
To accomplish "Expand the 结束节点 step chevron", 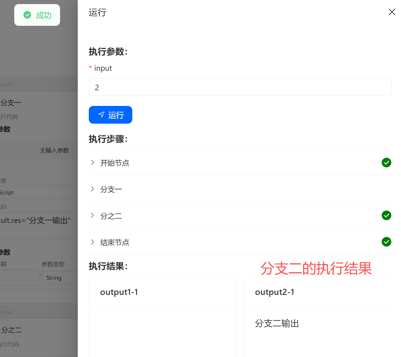I will [x=92, y=242].
